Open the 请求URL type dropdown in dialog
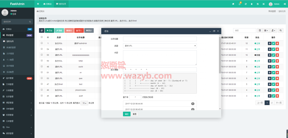Screen dimensions: 288x138 pyautogui.click(x=160, y=46)
